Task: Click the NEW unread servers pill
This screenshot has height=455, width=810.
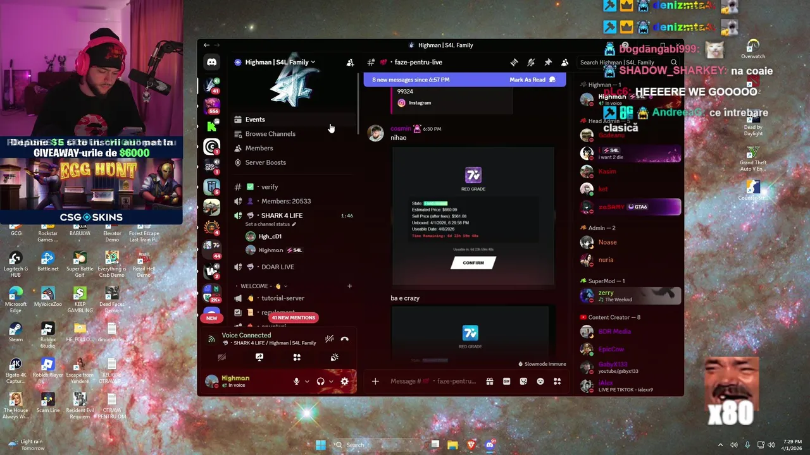Action: (x=211, y=318)
